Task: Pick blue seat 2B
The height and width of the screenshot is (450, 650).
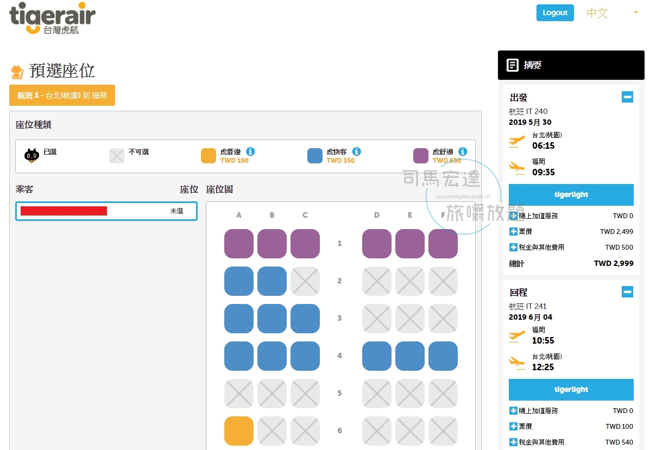Action: 272,281
